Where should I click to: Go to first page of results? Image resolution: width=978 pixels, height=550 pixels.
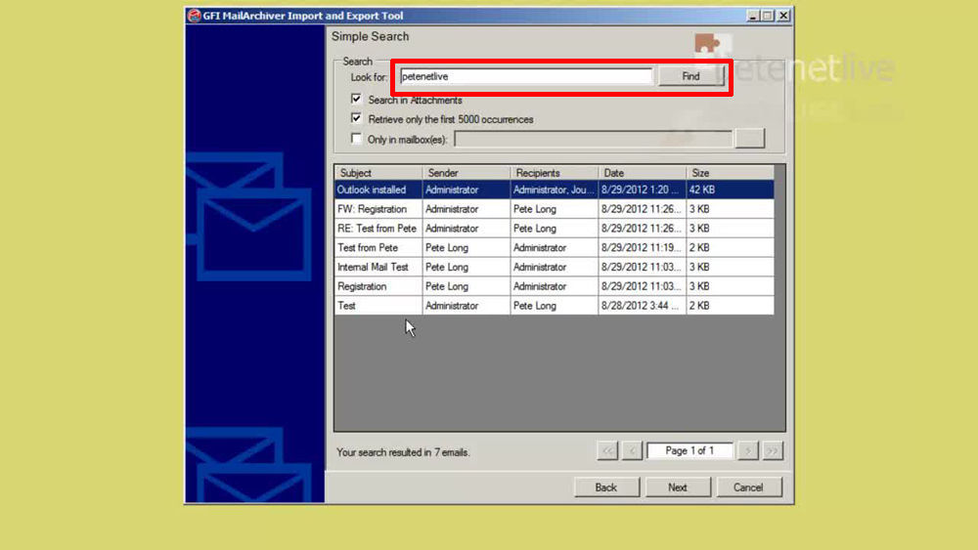click(607, 450)
